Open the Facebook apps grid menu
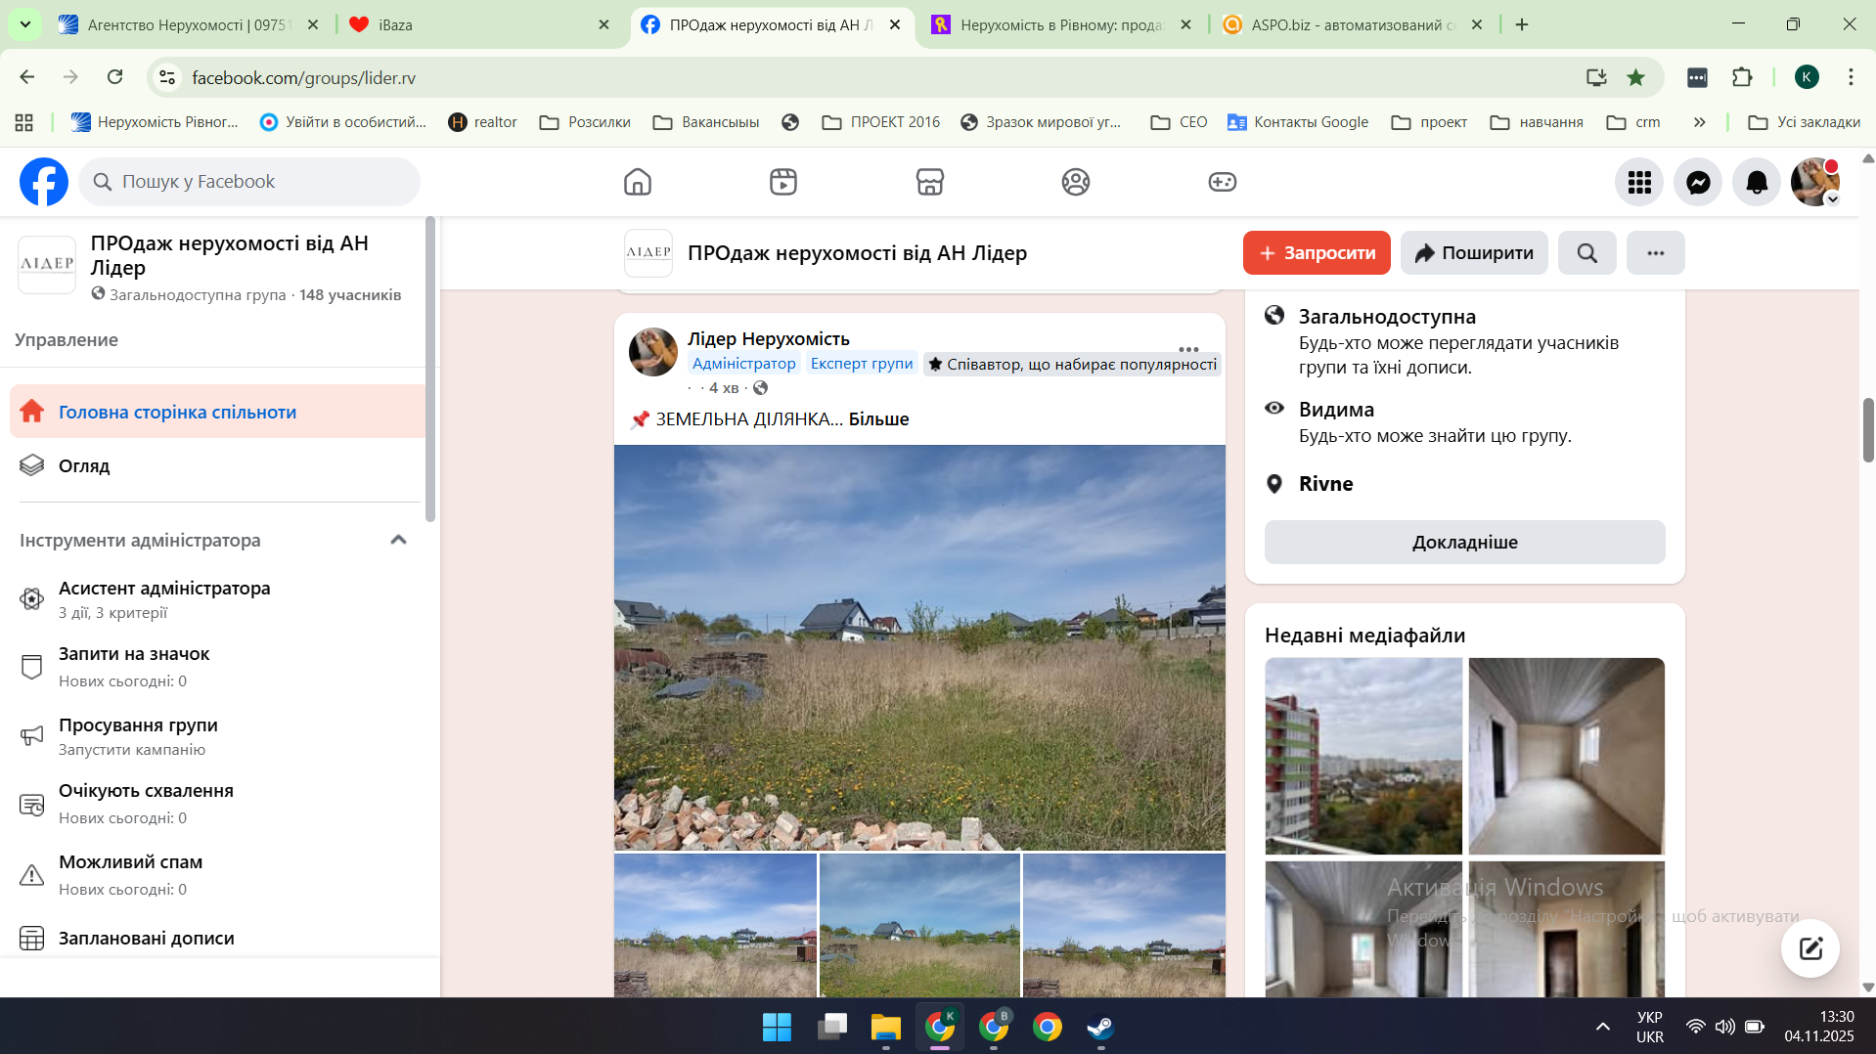Image resolution: width=1876 pixels, height=1054 pixels. 1639,182
